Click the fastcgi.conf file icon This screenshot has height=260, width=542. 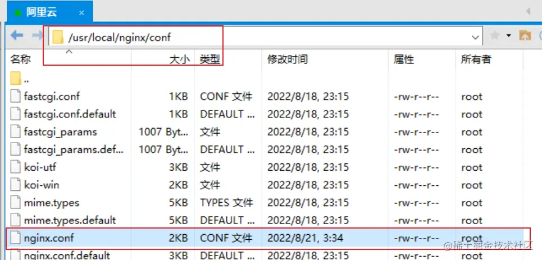point(16,97)
